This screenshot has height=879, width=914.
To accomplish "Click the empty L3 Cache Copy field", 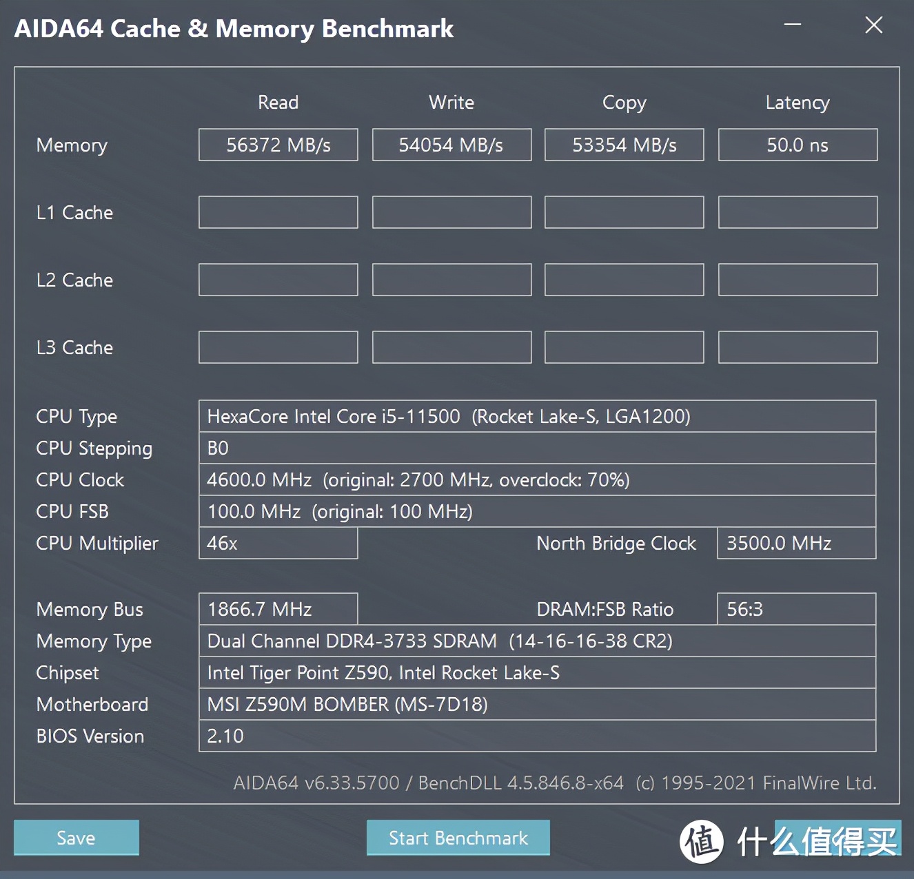I will tap(624, 347).
